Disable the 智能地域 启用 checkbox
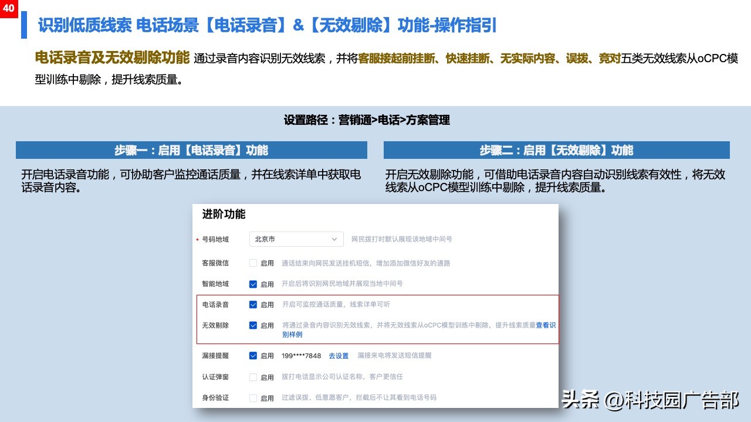Viewport: 751px width, 422px height. coord(253,284)
